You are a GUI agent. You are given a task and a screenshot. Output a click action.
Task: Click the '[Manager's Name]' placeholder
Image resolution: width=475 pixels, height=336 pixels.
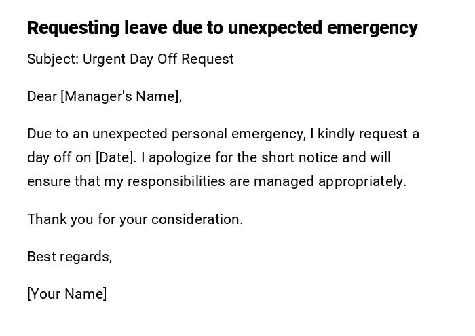[x=121, y=96]
